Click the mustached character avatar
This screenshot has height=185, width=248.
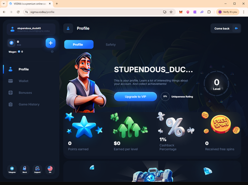85,83
